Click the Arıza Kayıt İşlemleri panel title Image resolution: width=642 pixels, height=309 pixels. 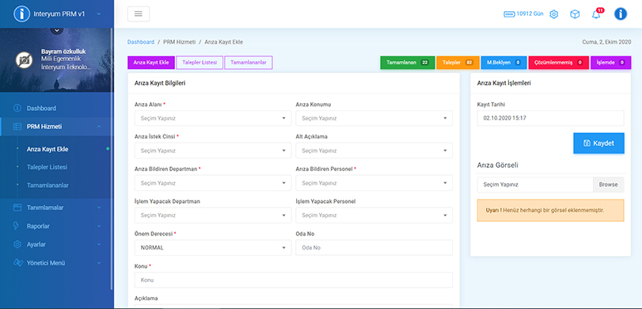click(504, 82)
